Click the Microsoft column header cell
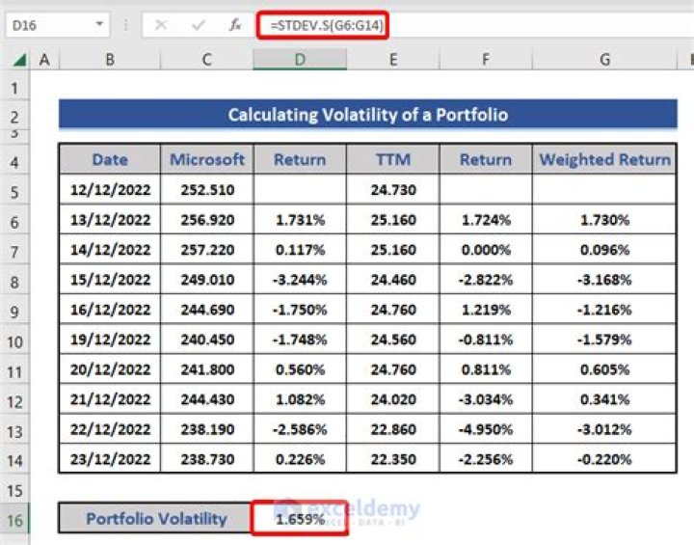This screenshot has width=694, height=545. click(x=207, y=160)
